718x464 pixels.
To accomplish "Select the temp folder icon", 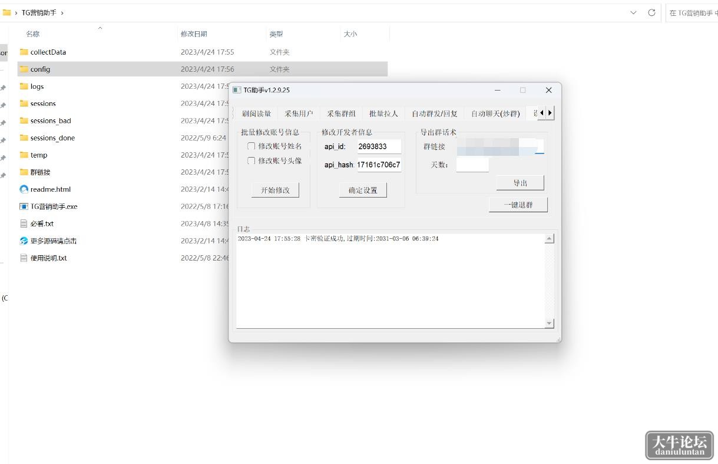I will point(24,155).
